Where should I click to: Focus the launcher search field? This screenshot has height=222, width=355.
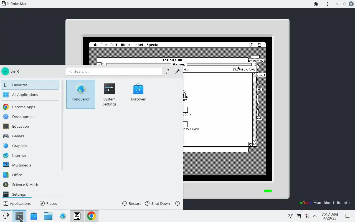pos(114,71)
